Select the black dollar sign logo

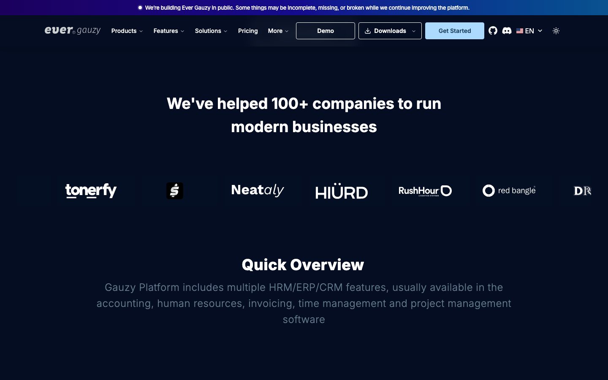click(175, 191)
